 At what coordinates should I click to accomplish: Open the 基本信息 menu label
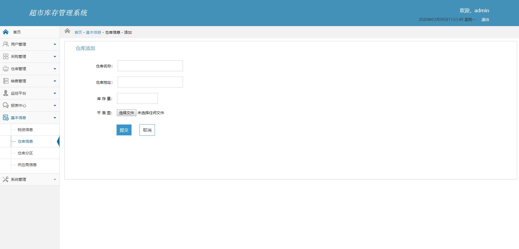click(x=18, y=118)
